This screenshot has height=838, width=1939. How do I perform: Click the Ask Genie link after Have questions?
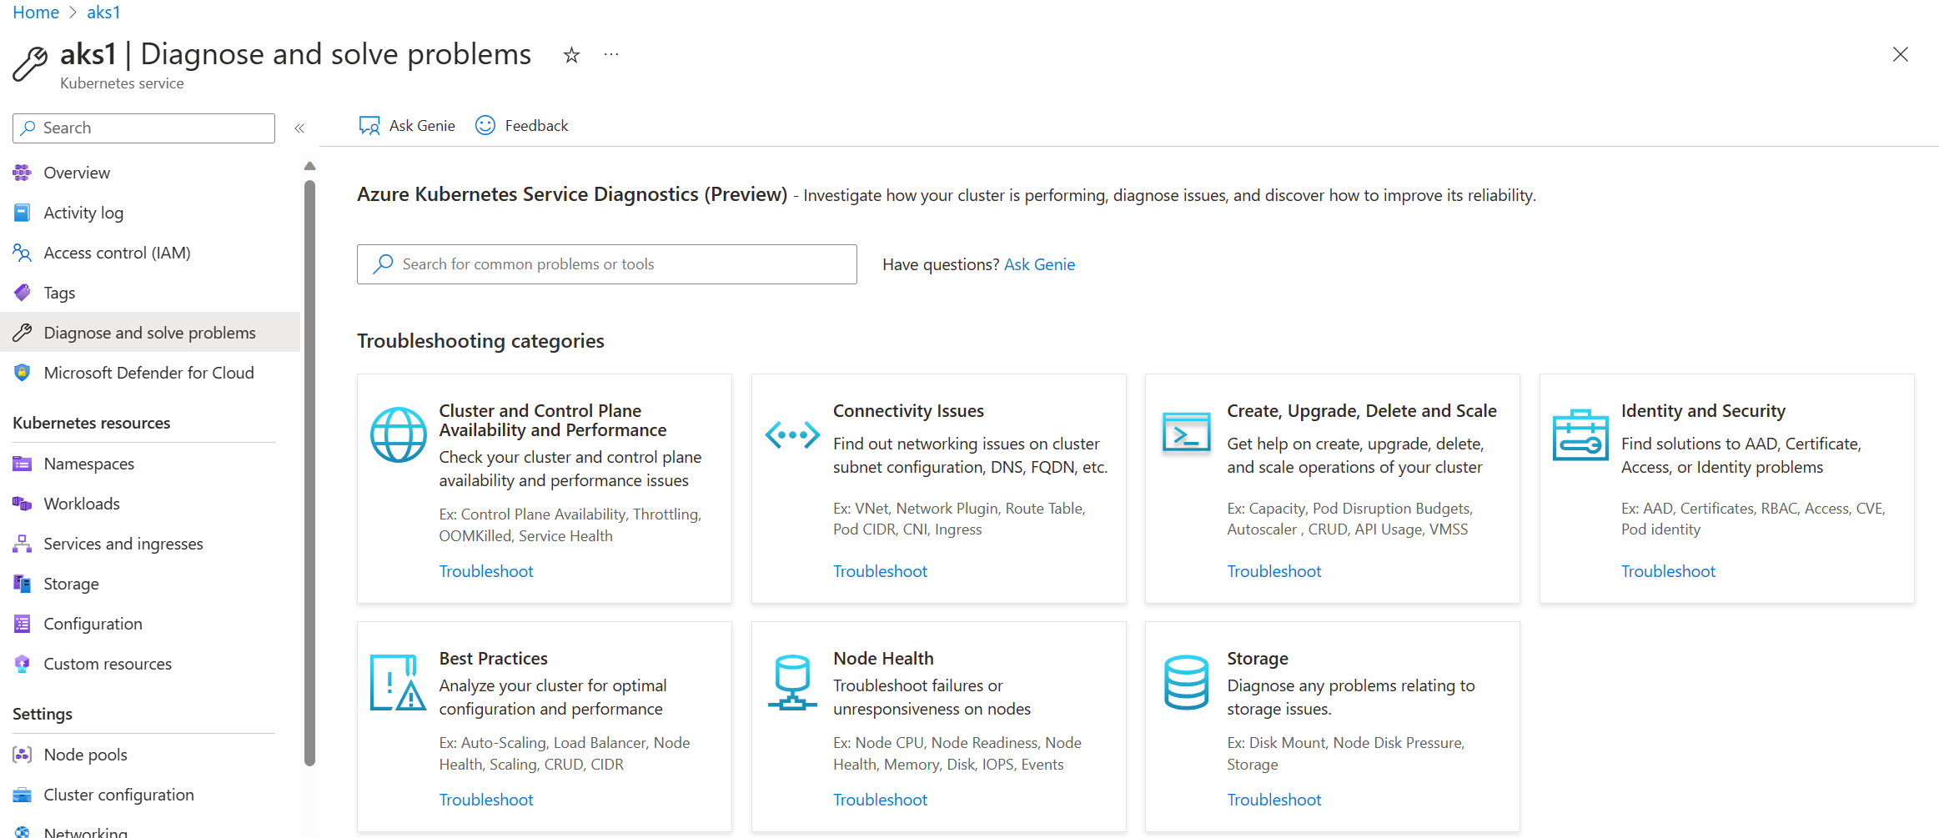click(1039, 264)
